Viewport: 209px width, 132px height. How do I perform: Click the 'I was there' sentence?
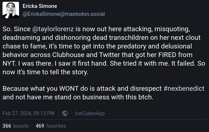coord(35,63)
